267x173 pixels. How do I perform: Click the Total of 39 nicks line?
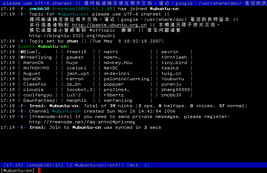pos(138,106)
